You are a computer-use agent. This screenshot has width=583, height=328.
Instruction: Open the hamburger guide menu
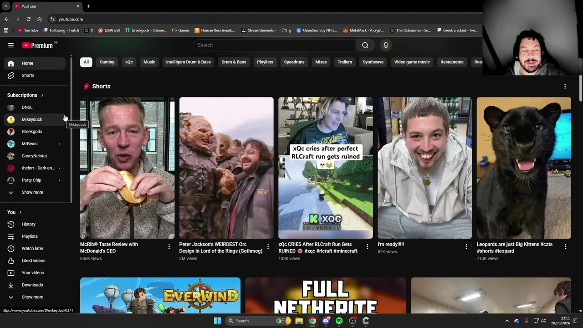[11, 45]
